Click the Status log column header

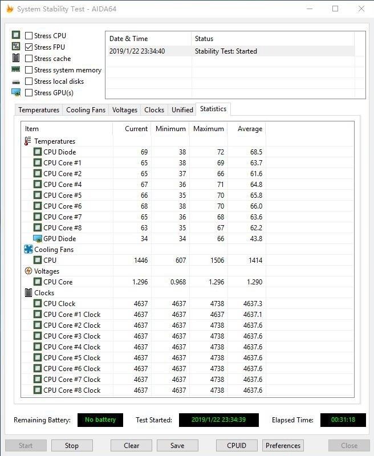[273, 39]
